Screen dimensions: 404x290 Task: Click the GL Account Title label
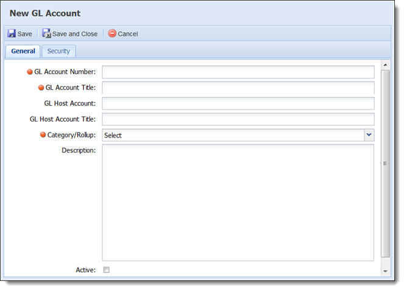(71, 88)
